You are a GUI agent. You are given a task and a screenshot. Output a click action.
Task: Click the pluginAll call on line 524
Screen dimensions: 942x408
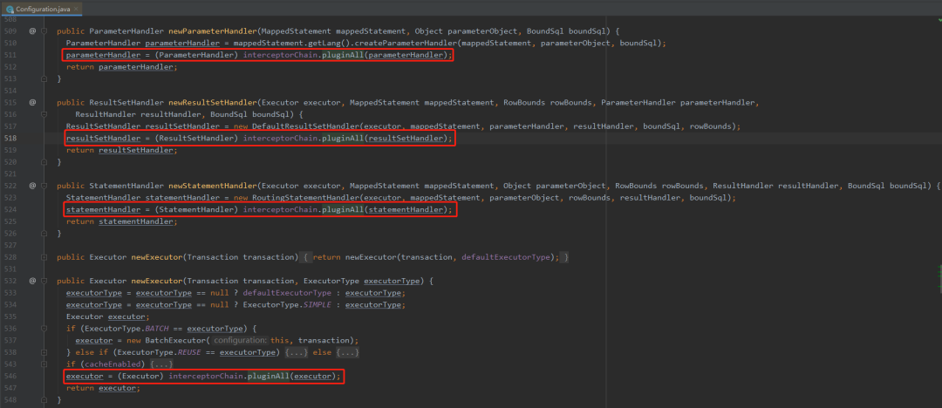(342, 210)
